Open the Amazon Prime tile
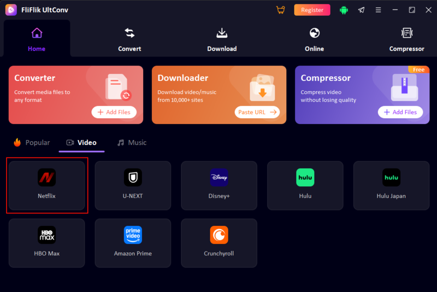The height and width of the screenshot is (292, 437). click(x=133, y=243)
